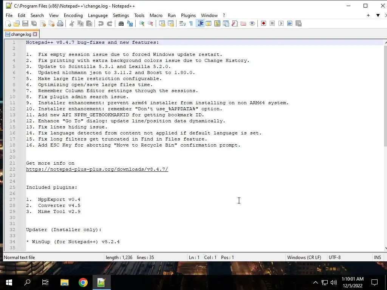Click the macro Playback icon
387x290 pixels.
tap(281, 23)
